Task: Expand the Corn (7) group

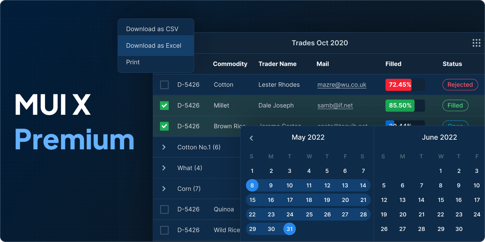Action: tap(164, 188)
